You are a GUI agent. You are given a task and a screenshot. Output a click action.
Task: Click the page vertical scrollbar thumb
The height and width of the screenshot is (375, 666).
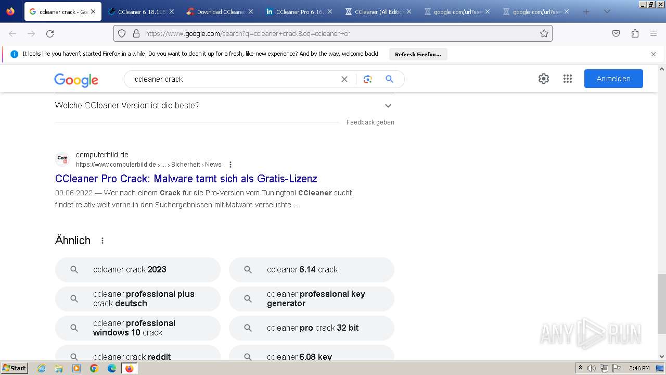661,304
